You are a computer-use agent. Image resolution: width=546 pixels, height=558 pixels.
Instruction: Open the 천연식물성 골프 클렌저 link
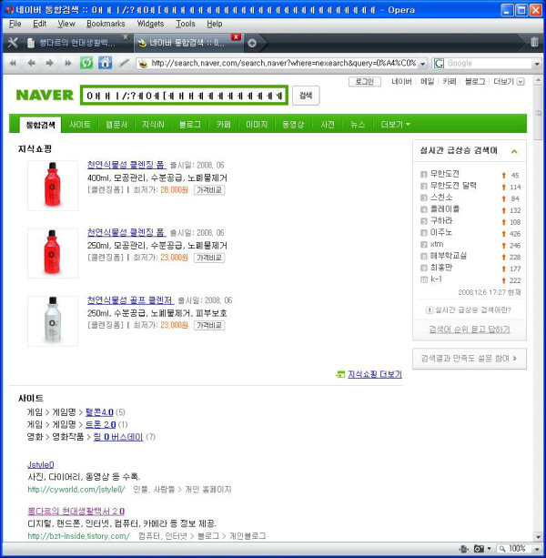(130, 300)
